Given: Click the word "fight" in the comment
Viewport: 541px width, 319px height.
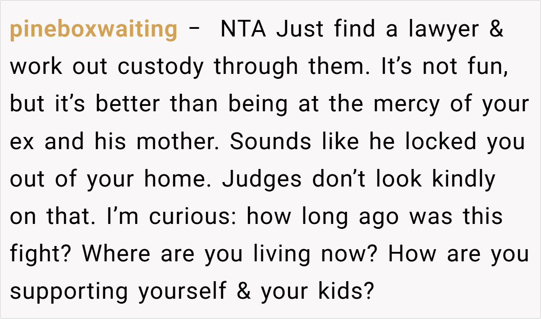Looking at the screenshot, I should [39, 254].
